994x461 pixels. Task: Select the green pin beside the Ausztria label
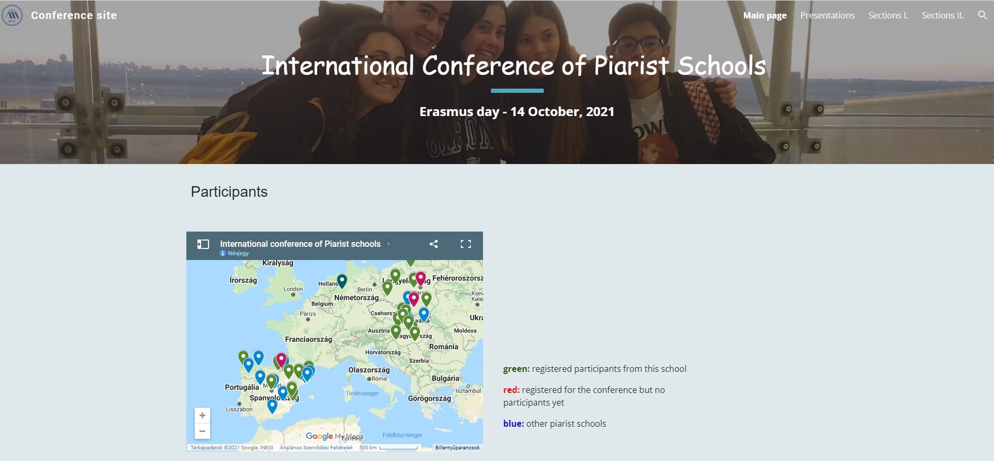[396, 331]
